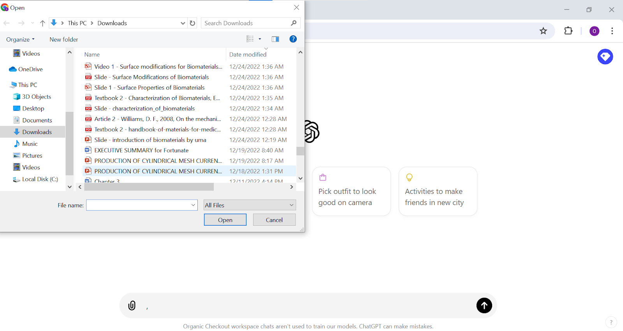Click the Downloads segment in the address path
623x331 pixels.
pyautogui.click(x=112, y=23)
